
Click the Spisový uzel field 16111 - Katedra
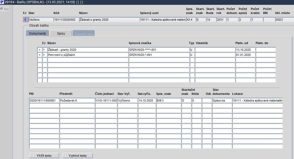163,20
